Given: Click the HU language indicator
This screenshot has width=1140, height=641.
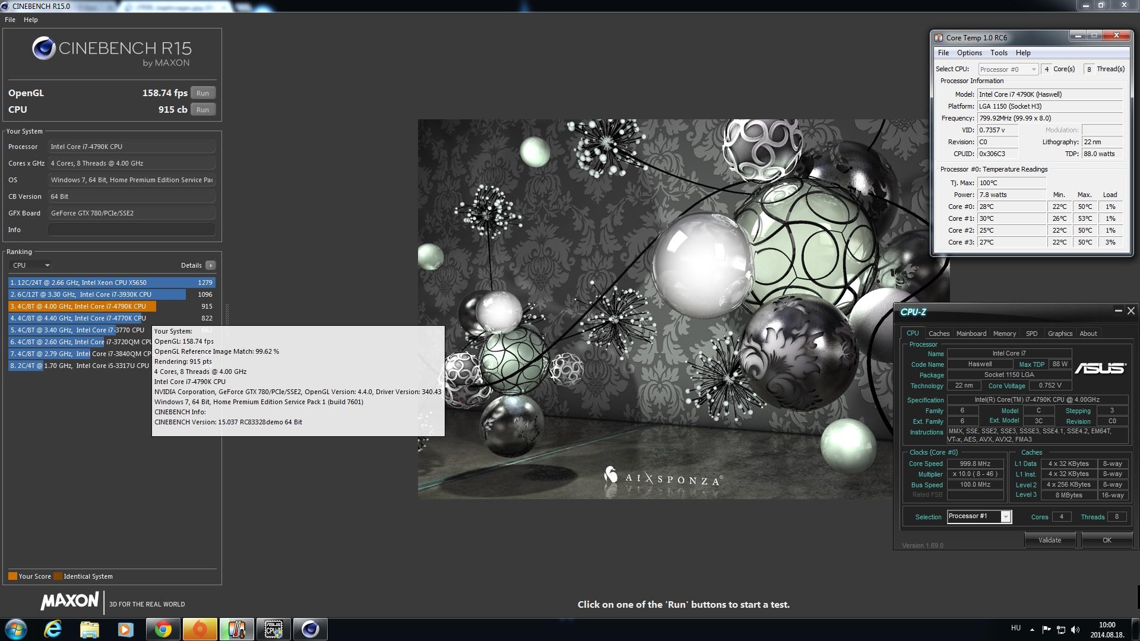Looking at the screenshot, I should (1016, 628).
